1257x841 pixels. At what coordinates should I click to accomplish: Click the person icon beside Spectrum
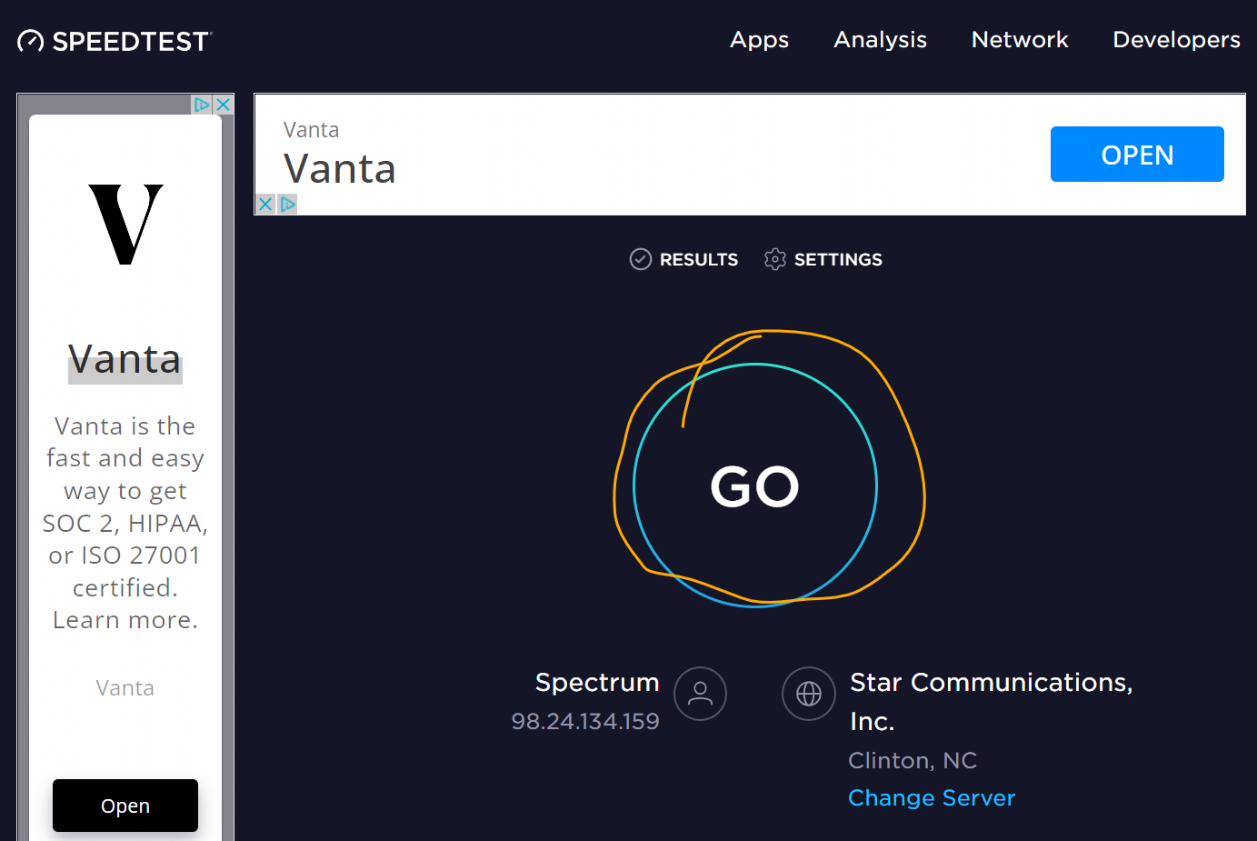(x=700, y=694)
